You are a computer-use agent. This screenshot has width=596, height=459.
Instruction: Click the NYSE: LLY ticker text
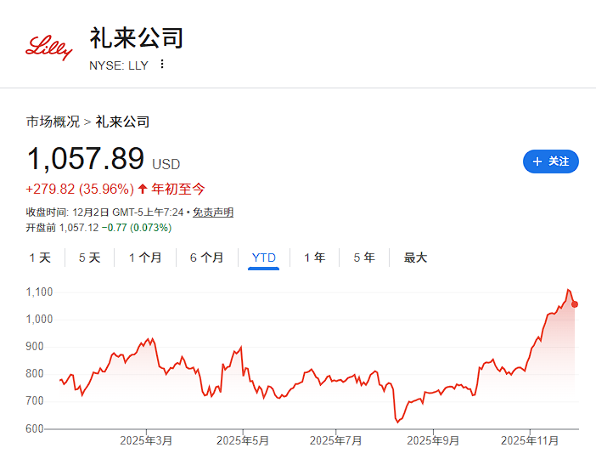tap(119, 65)
